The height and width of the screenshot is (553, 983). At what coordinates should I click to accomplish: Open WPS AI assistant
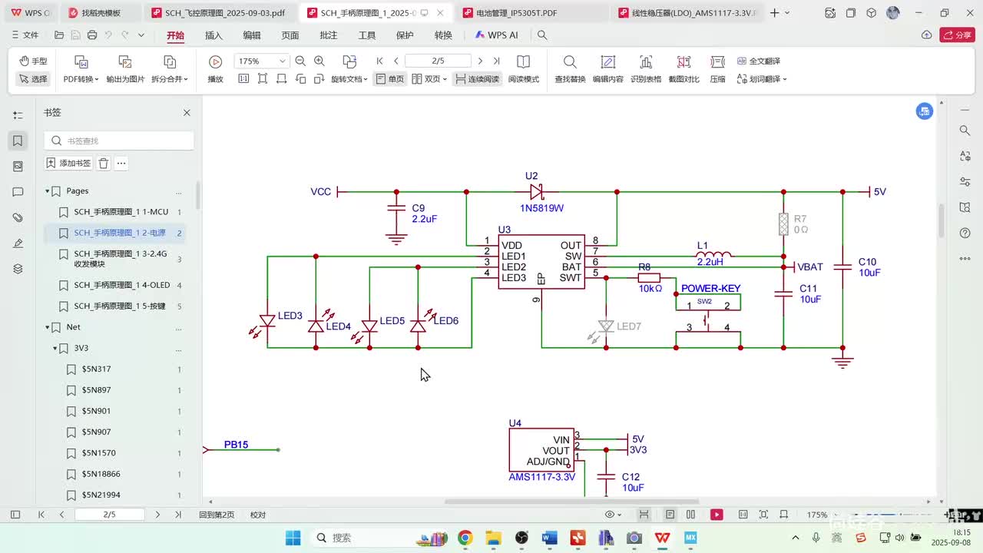point(497,35)
